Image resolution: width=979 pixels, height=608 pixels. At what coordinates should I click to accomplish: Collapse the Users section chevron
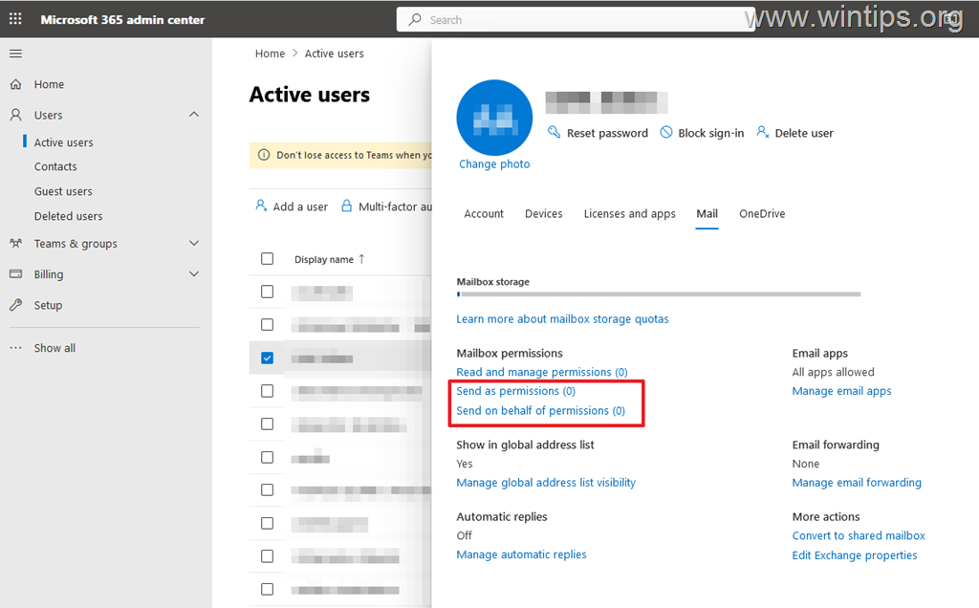194,114
